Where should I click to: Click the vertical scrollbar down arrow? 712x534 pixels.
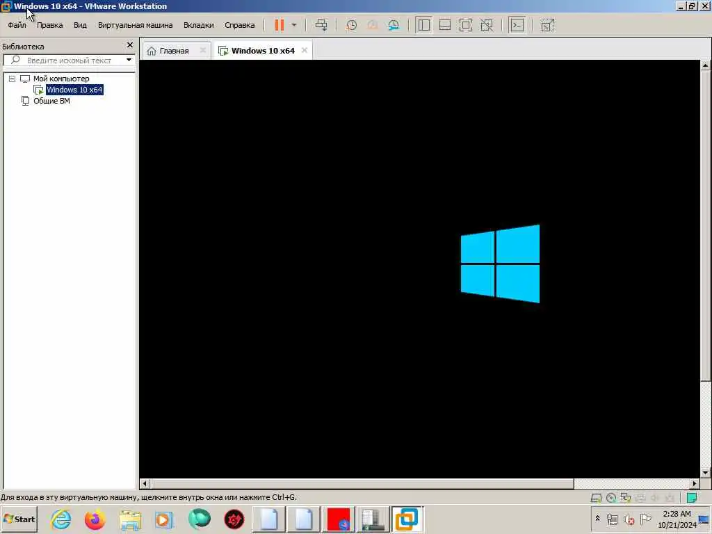point(705,473)
